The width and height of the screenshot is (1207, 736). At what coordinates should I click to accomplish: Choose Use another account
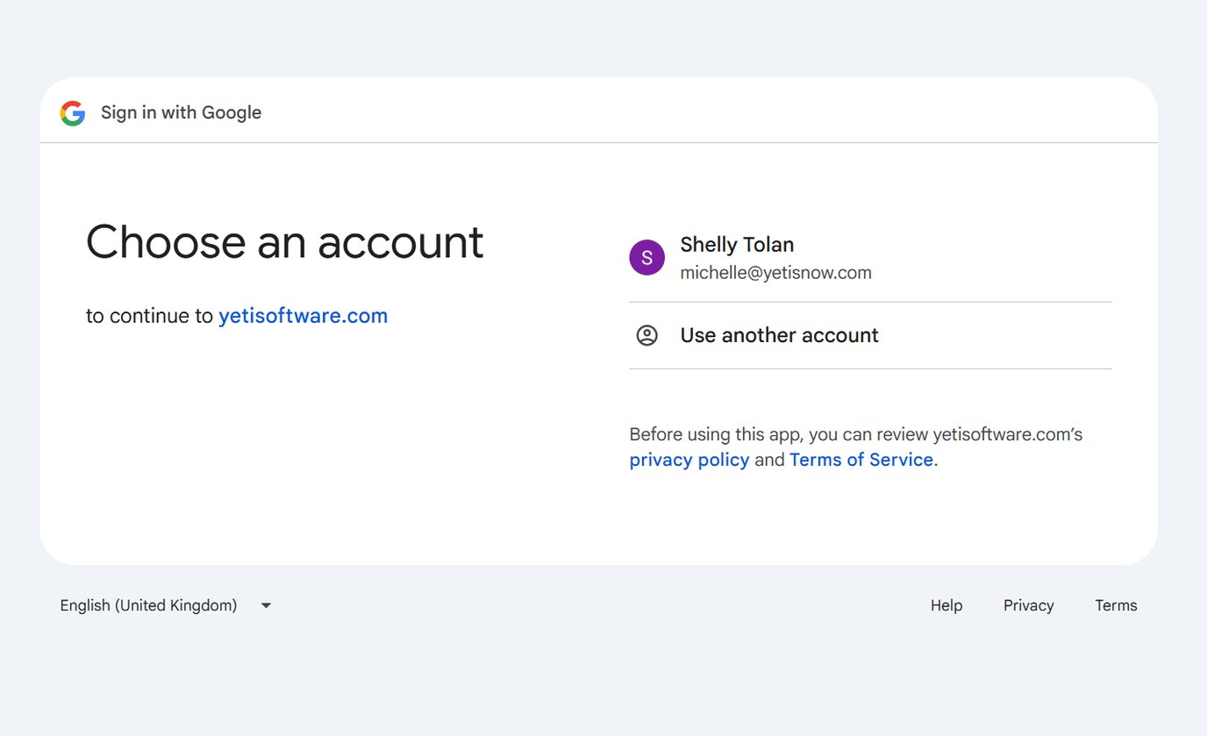click(778, 335)
